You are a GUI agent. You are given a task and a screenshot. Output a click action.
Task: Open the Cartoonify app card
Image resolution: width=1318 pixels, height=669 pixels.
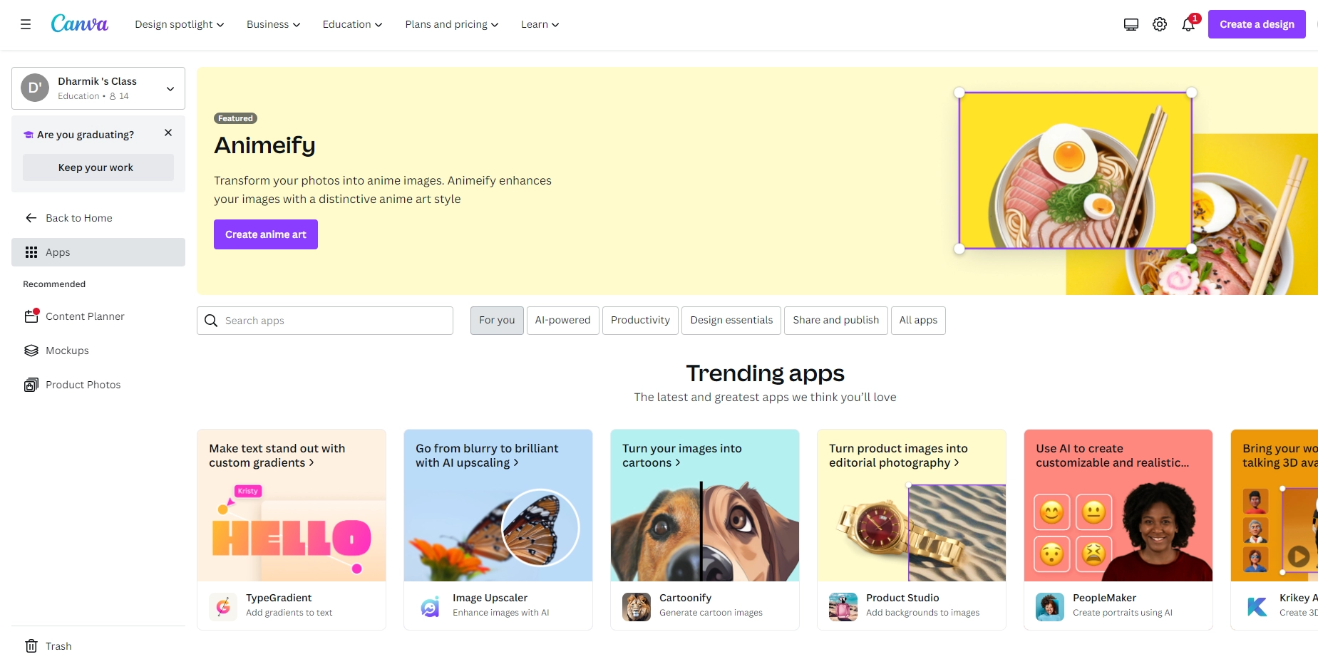704,529
